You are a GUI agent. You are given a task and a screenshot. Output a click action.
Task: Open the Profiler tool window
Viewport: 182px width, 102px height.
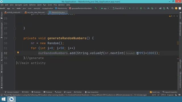78,92
